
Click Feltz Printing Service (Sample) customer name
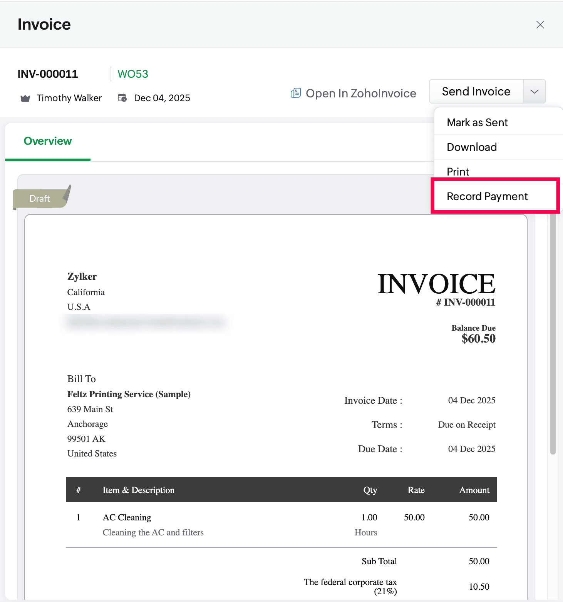click(129, 394)
